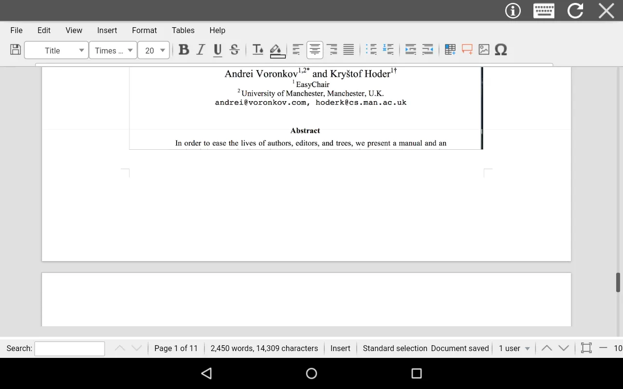The height and width of the screenshot is (389, 623).
Task: Close the document with X icon
Action: point(606,11)
